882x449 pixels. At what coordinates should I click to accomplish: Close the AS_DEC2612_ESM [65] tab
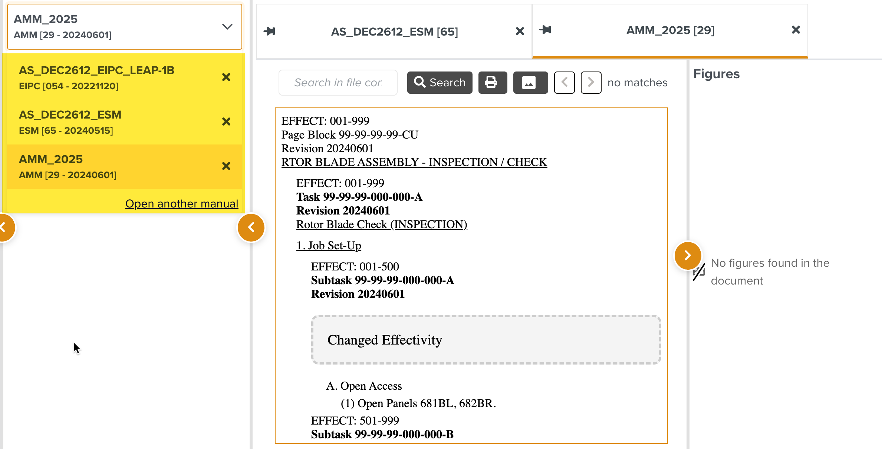[x=520, y=31]
